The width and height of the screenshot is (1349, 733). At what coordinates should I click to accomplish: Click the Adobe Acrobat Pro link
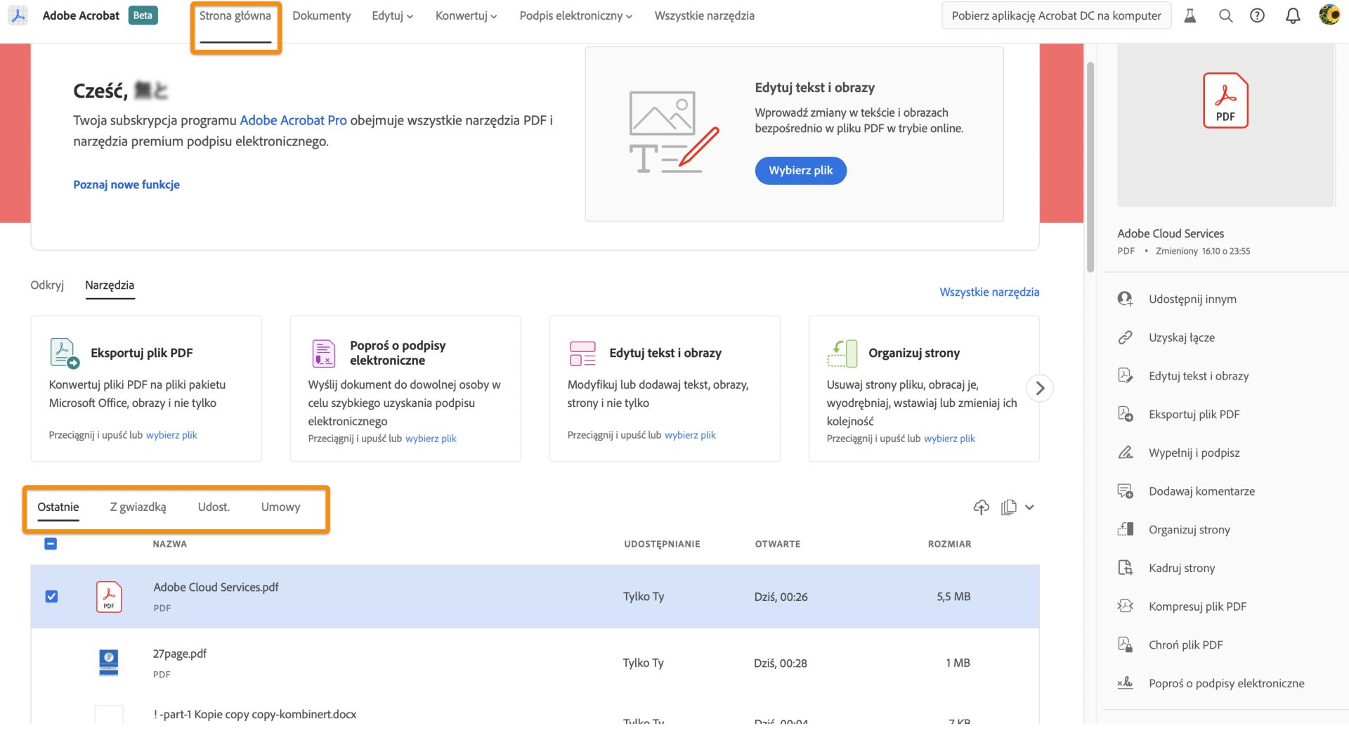293,120
